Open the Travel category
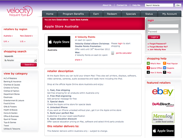This screenshot has height=138, width=183. [x=6, y=126]
